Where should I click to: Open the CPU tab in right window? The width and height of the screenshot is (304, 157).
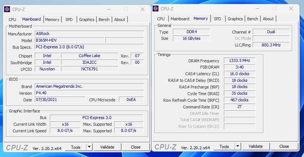161,19
